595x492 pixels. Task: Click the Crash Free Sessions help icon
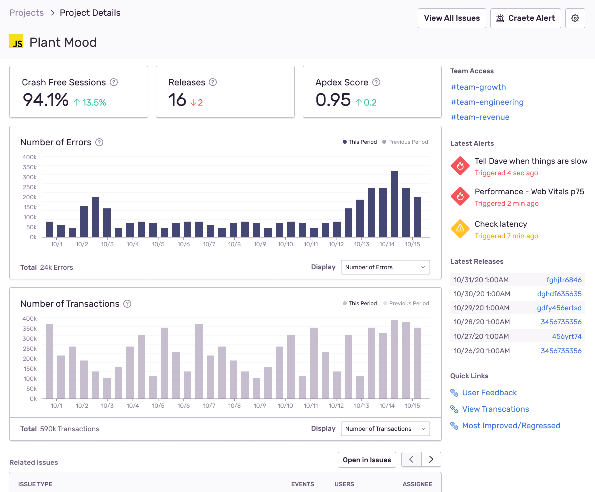pyautogui.click(x=114, y=82)
